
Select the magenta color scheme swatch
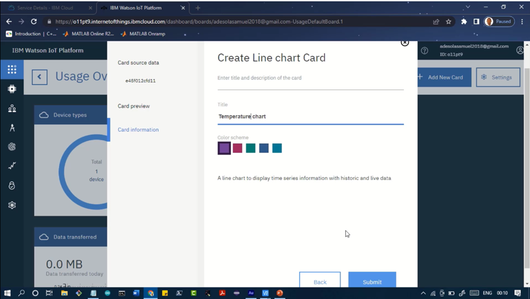click(x=238, y=148)
